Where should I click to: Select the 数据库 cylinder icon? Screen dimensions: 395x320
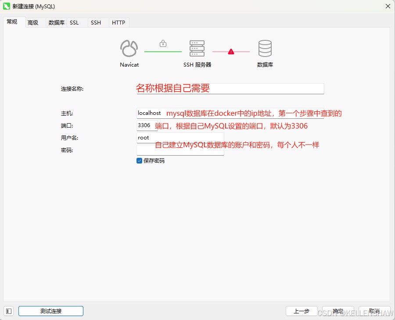(x=265, y=49)
